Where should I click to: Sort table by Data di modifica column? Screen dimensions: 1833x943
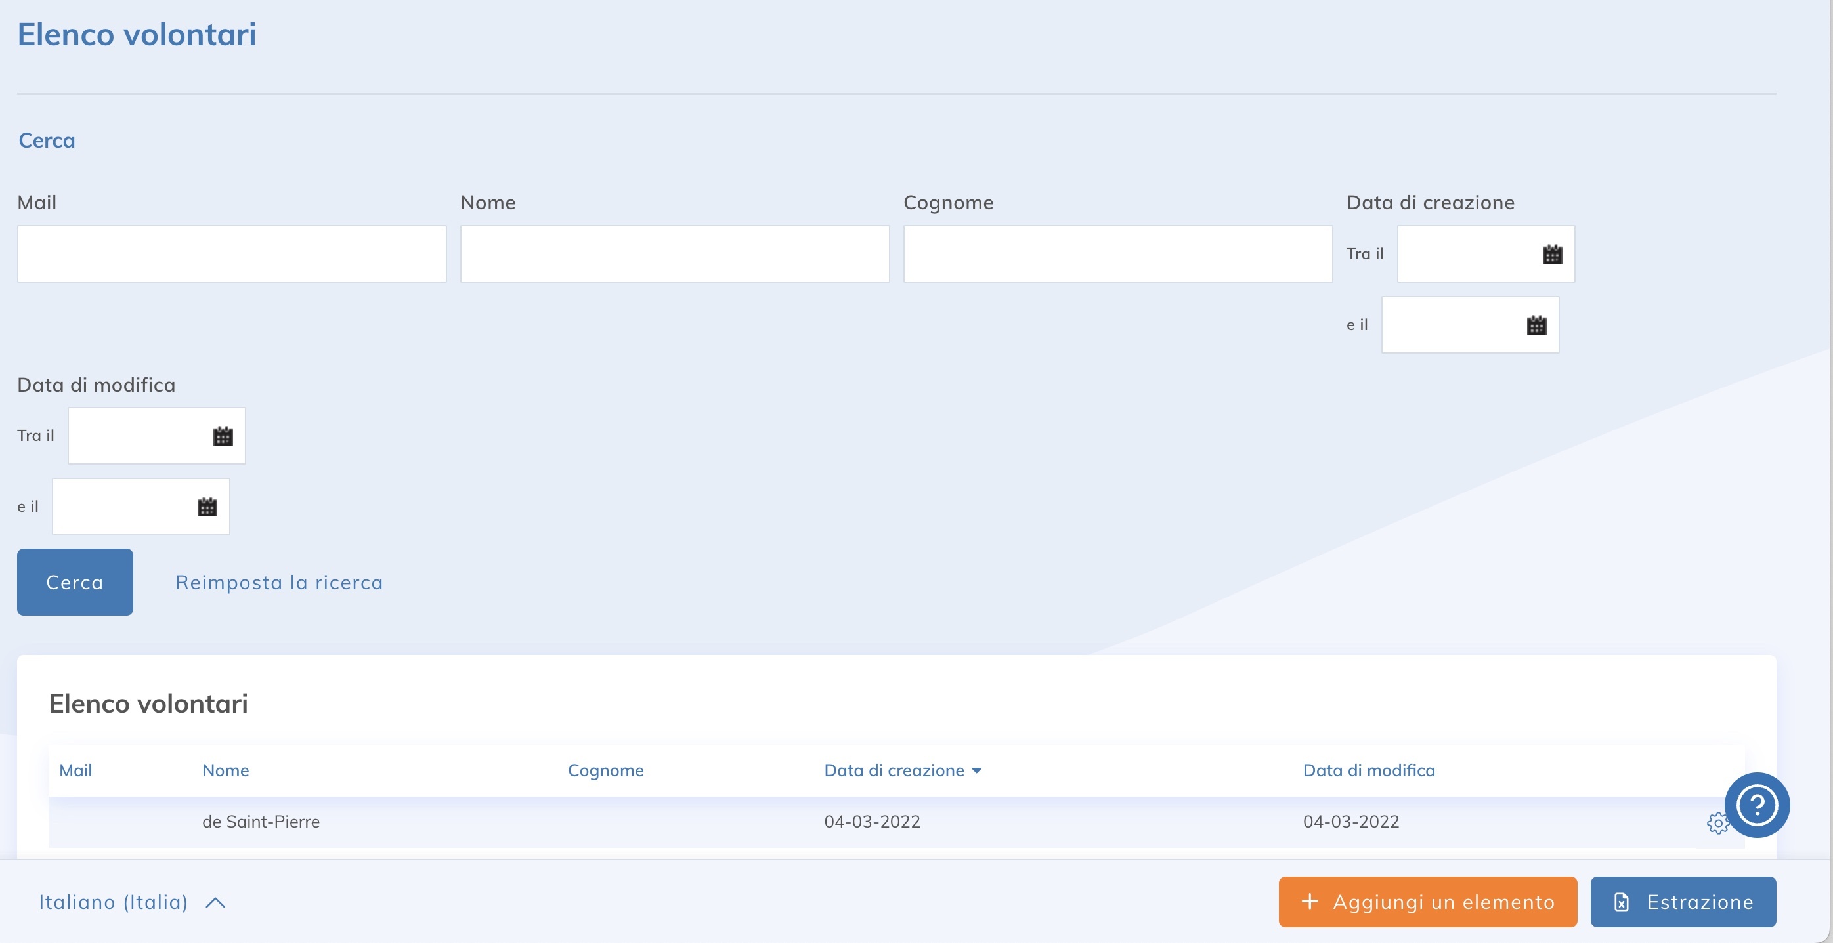1368,770
